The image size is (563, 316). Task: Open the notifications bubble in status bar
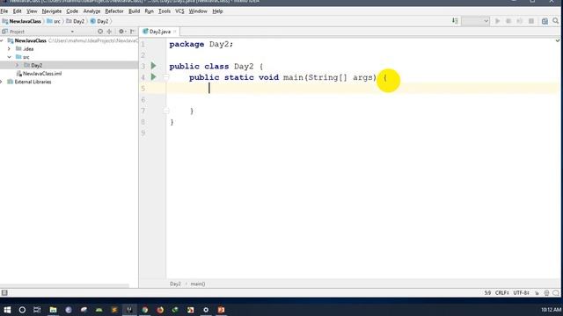click(556, 292)
